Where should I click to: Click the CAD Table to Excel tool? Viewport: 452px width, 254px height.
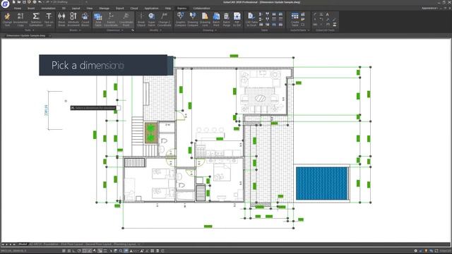click(251, 20)
